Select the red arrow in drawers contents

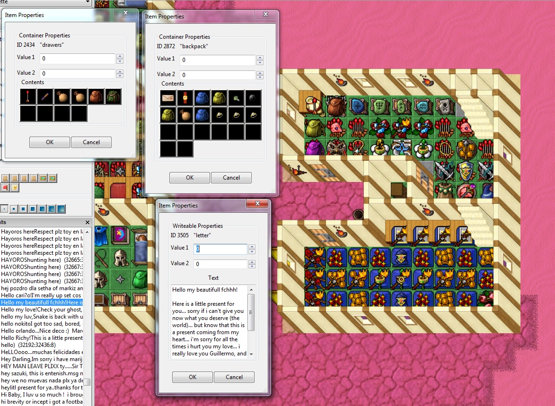click(x=27, y=96)
